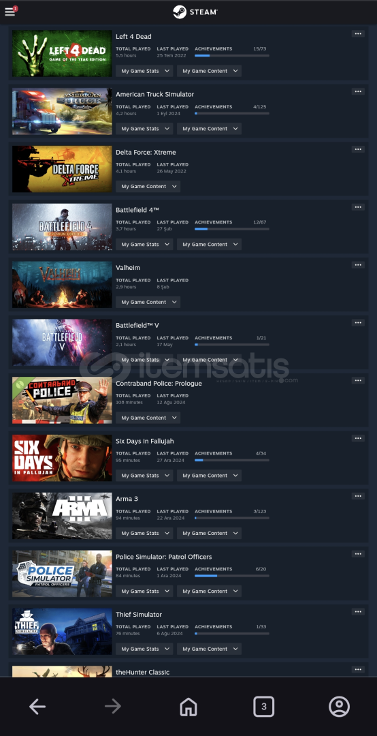Click the Battlefield V cover thumbnail
The image size is (377, 736).
tap(62, 342)
